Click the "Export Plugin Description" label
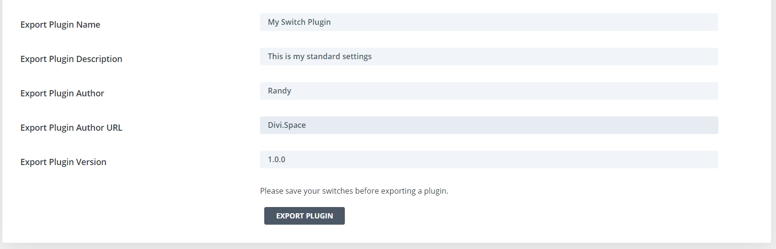Image resolution: width=776 pixels, height=249 pixels. tap(72, 59)
